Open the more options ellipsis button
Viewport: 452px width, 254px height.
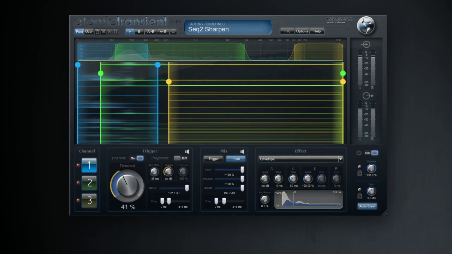(x=173, y=32)
